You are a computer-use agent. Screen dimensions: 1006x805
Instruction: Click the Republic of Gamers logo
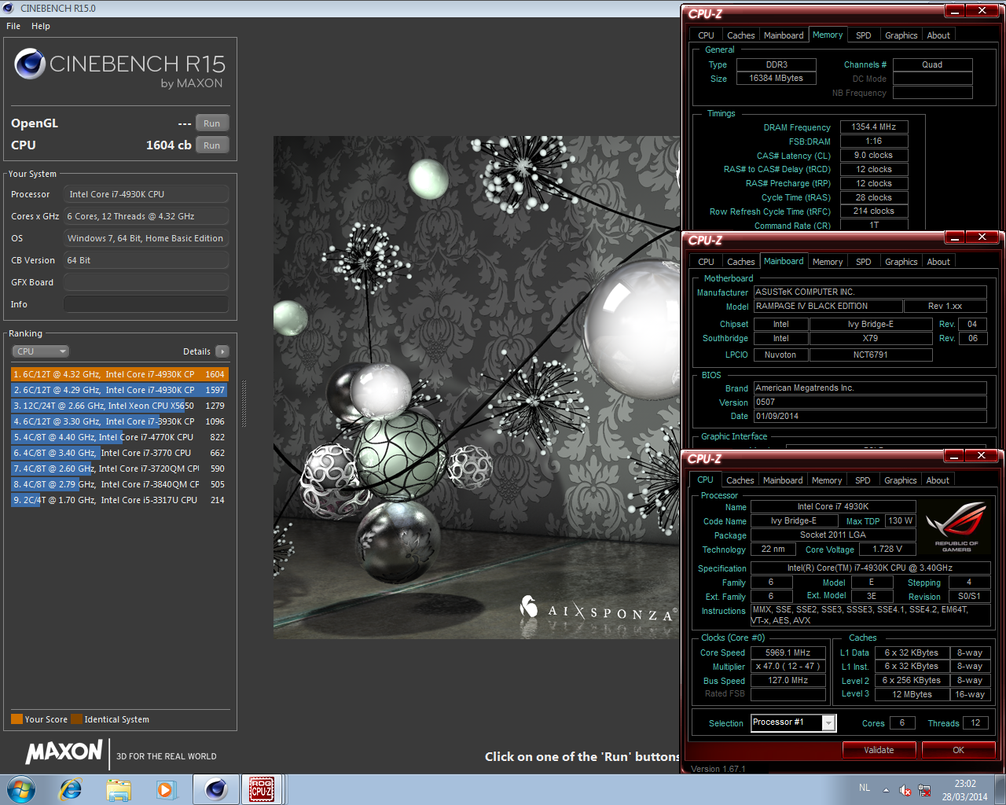[956, 527]
